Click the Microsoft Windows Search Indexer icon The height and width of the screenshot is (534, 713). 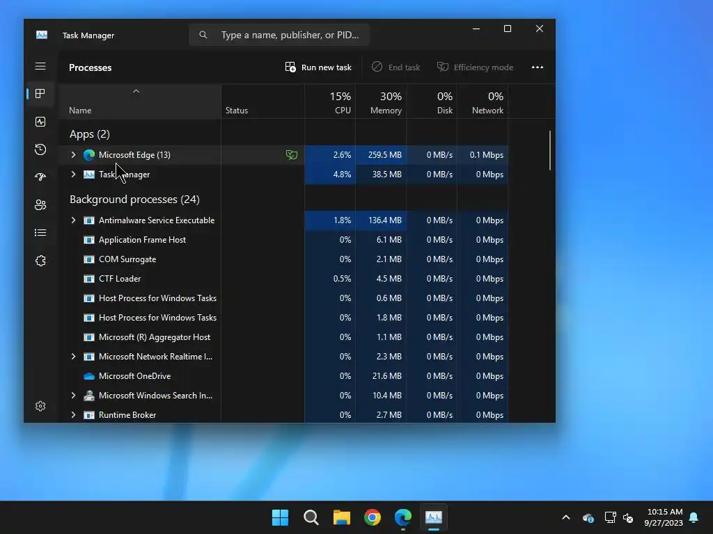(89, 396)
